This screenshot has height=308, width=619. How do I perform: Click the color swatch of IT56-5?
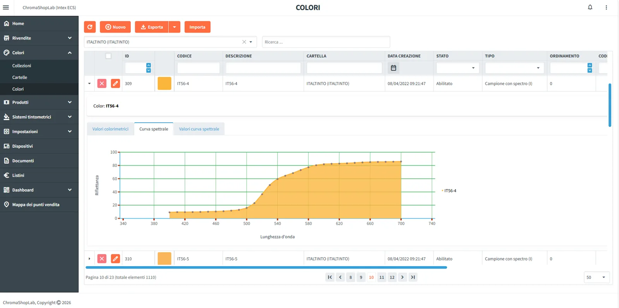point(164,259)
